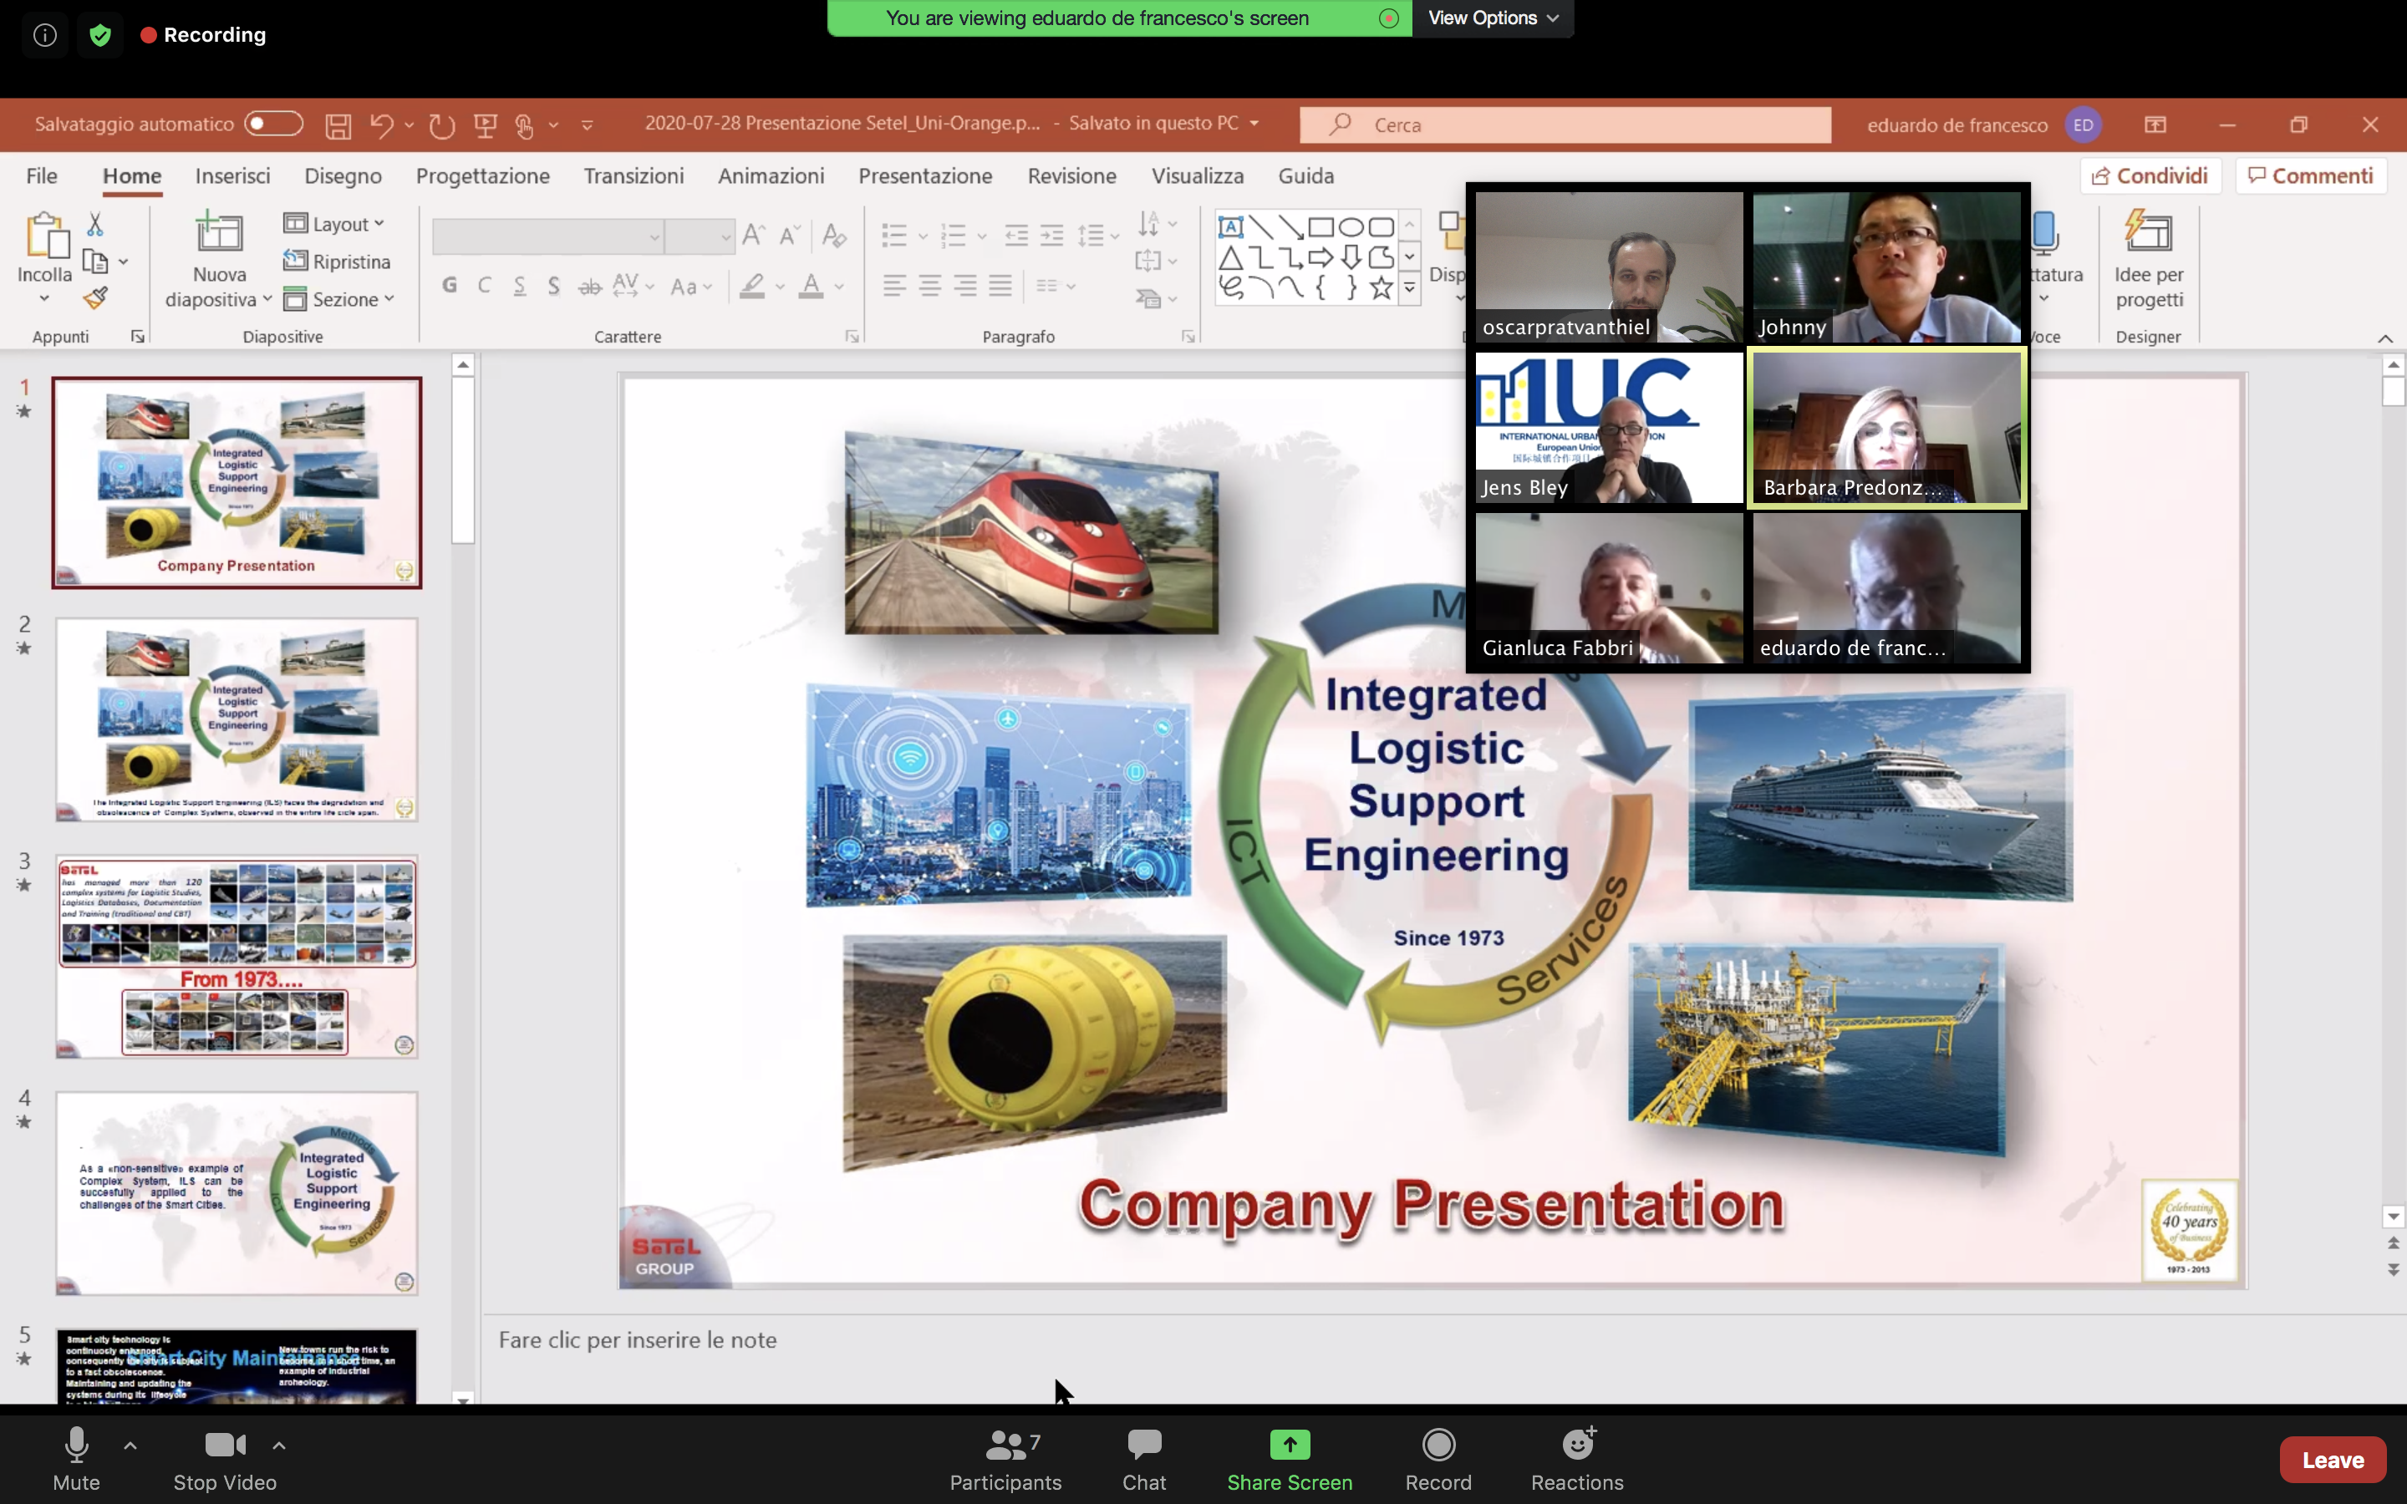Click the Save floppy disk icon

point(338,125)
